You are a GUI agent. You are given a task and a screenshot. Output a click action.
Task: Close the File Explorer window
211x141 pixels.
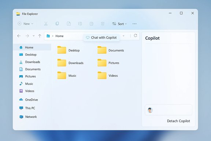click(x=193, y=13)
